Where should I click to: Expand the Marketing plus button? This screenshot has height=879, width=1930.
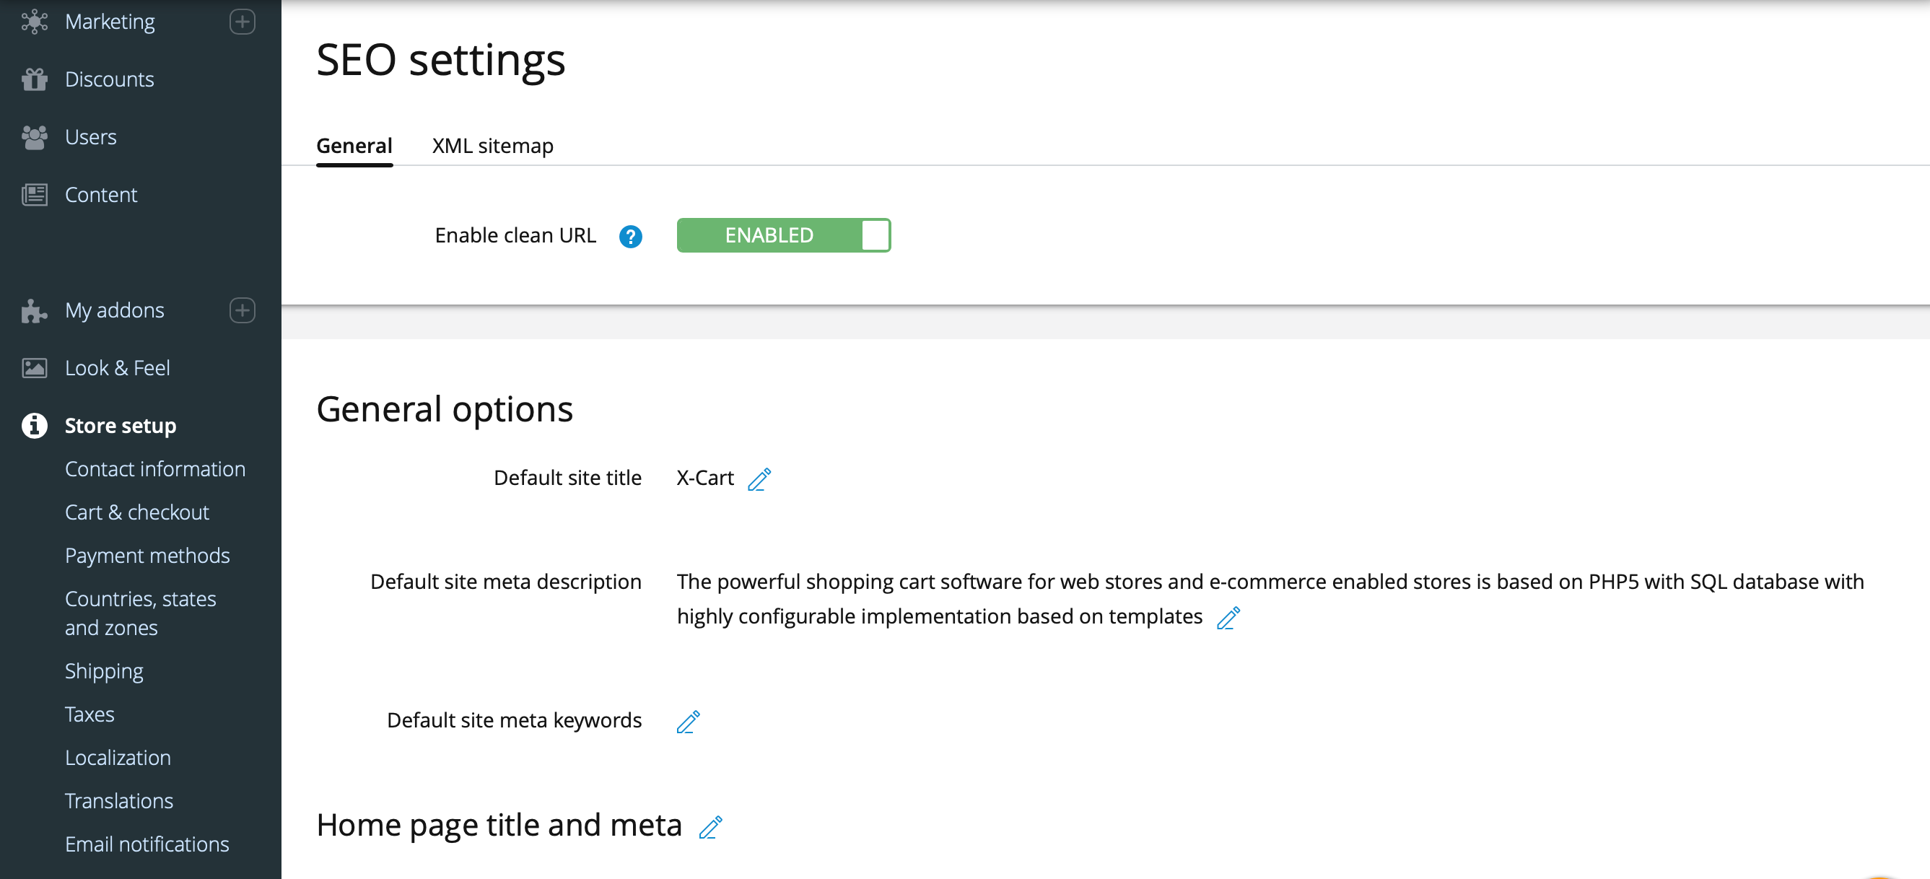point(242,22)
